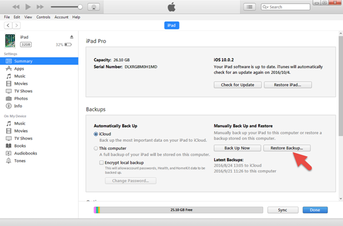Open the File menu

click(7, 17)
